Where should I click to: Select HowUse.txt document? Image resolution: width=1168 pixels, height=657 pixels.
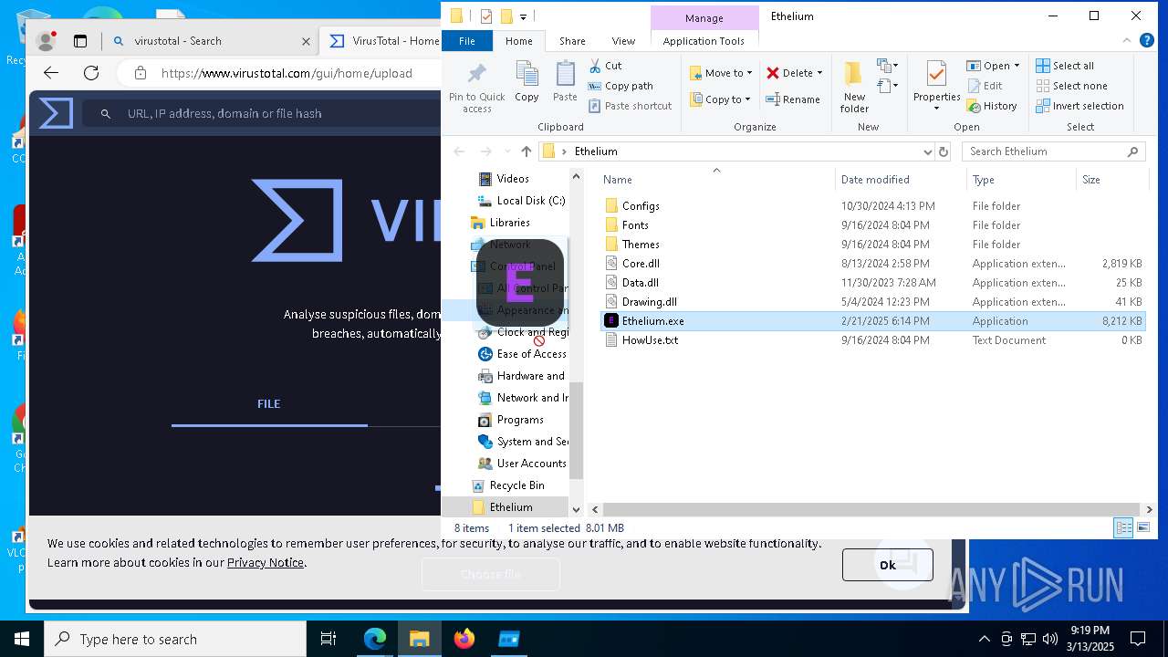point(649,340)
